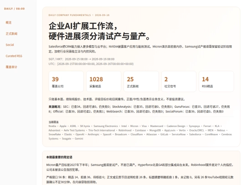The width and height of the screenshot is (246, 185).
Task: Click the OpenAI company tag
Action: click(x=80, y=134)
